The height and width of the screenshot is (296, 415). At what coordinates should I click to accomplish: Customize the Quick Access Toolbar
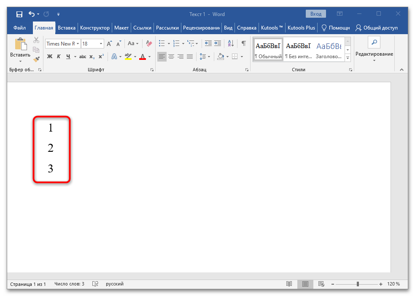58,14
